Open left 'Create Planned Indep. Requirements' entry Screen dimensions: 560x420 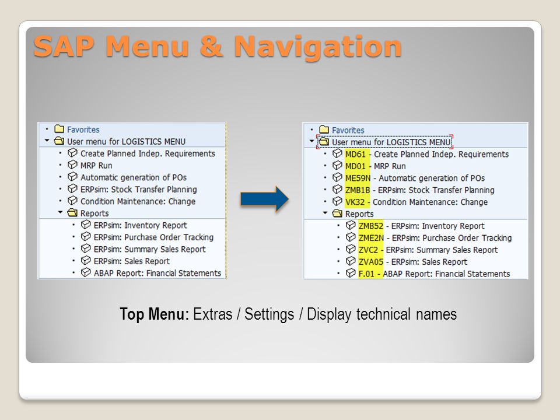click(148, 153)
